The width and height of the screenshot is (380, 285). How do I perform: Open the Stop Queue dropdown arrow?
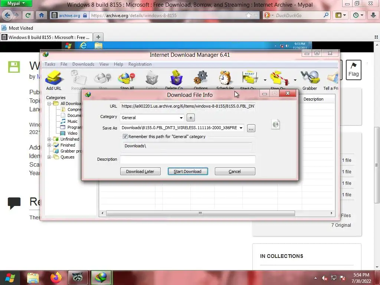tap(295, 80)
